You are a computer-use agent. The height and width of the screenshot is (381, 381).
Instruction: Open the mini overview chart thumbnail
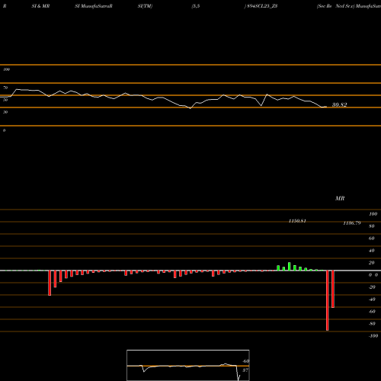188,365
